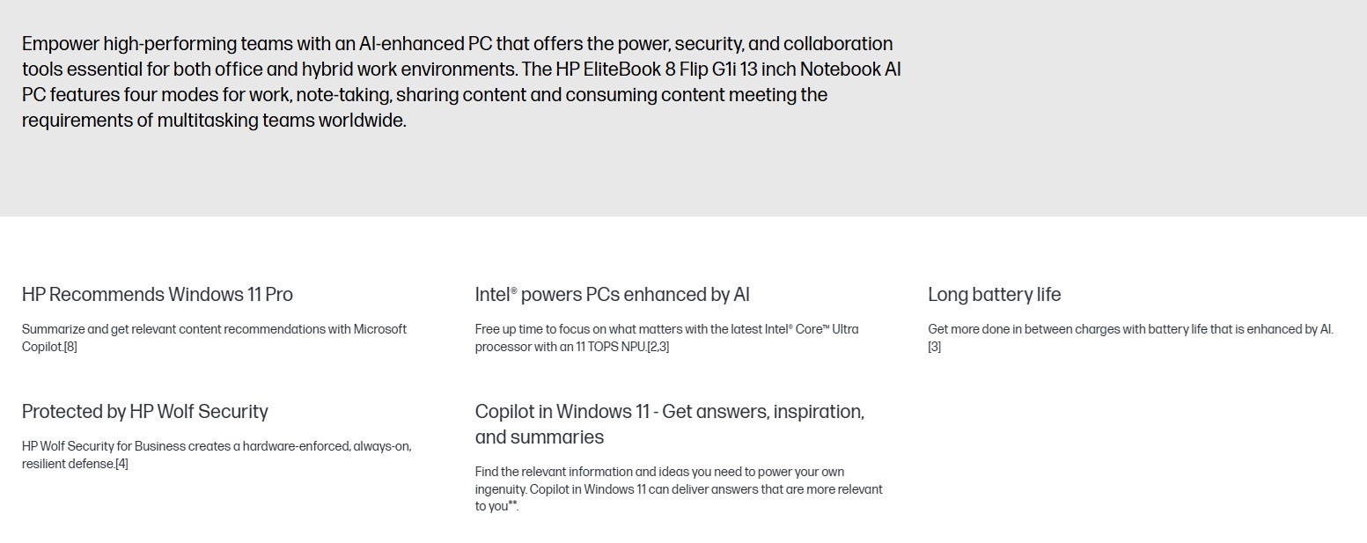Click the intro paragraph starting "Empower high-performing teams"
Image resolution: width=1367 pixels, height=543 pixels.
[x=461, y=82]
